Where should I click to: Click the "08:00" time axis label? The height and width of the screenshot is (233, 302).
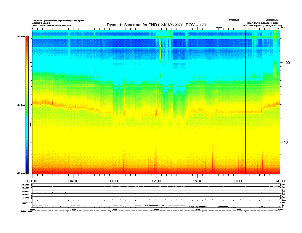[115, 181]
